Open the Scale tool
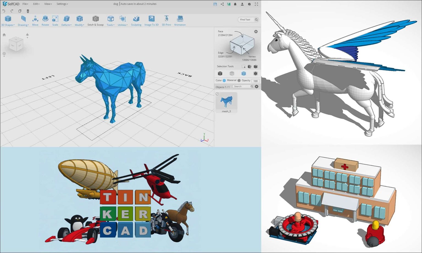 coord(55,19)
